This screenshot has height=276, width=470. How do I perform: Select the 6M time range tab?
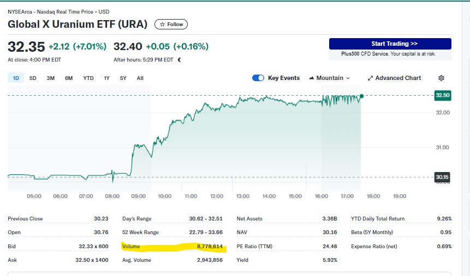click(69, 78)
